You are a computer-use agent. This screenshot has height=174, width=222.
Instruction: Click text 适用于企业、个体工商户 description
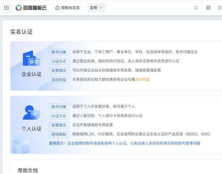pyautogui.click(x=135, y=52)
